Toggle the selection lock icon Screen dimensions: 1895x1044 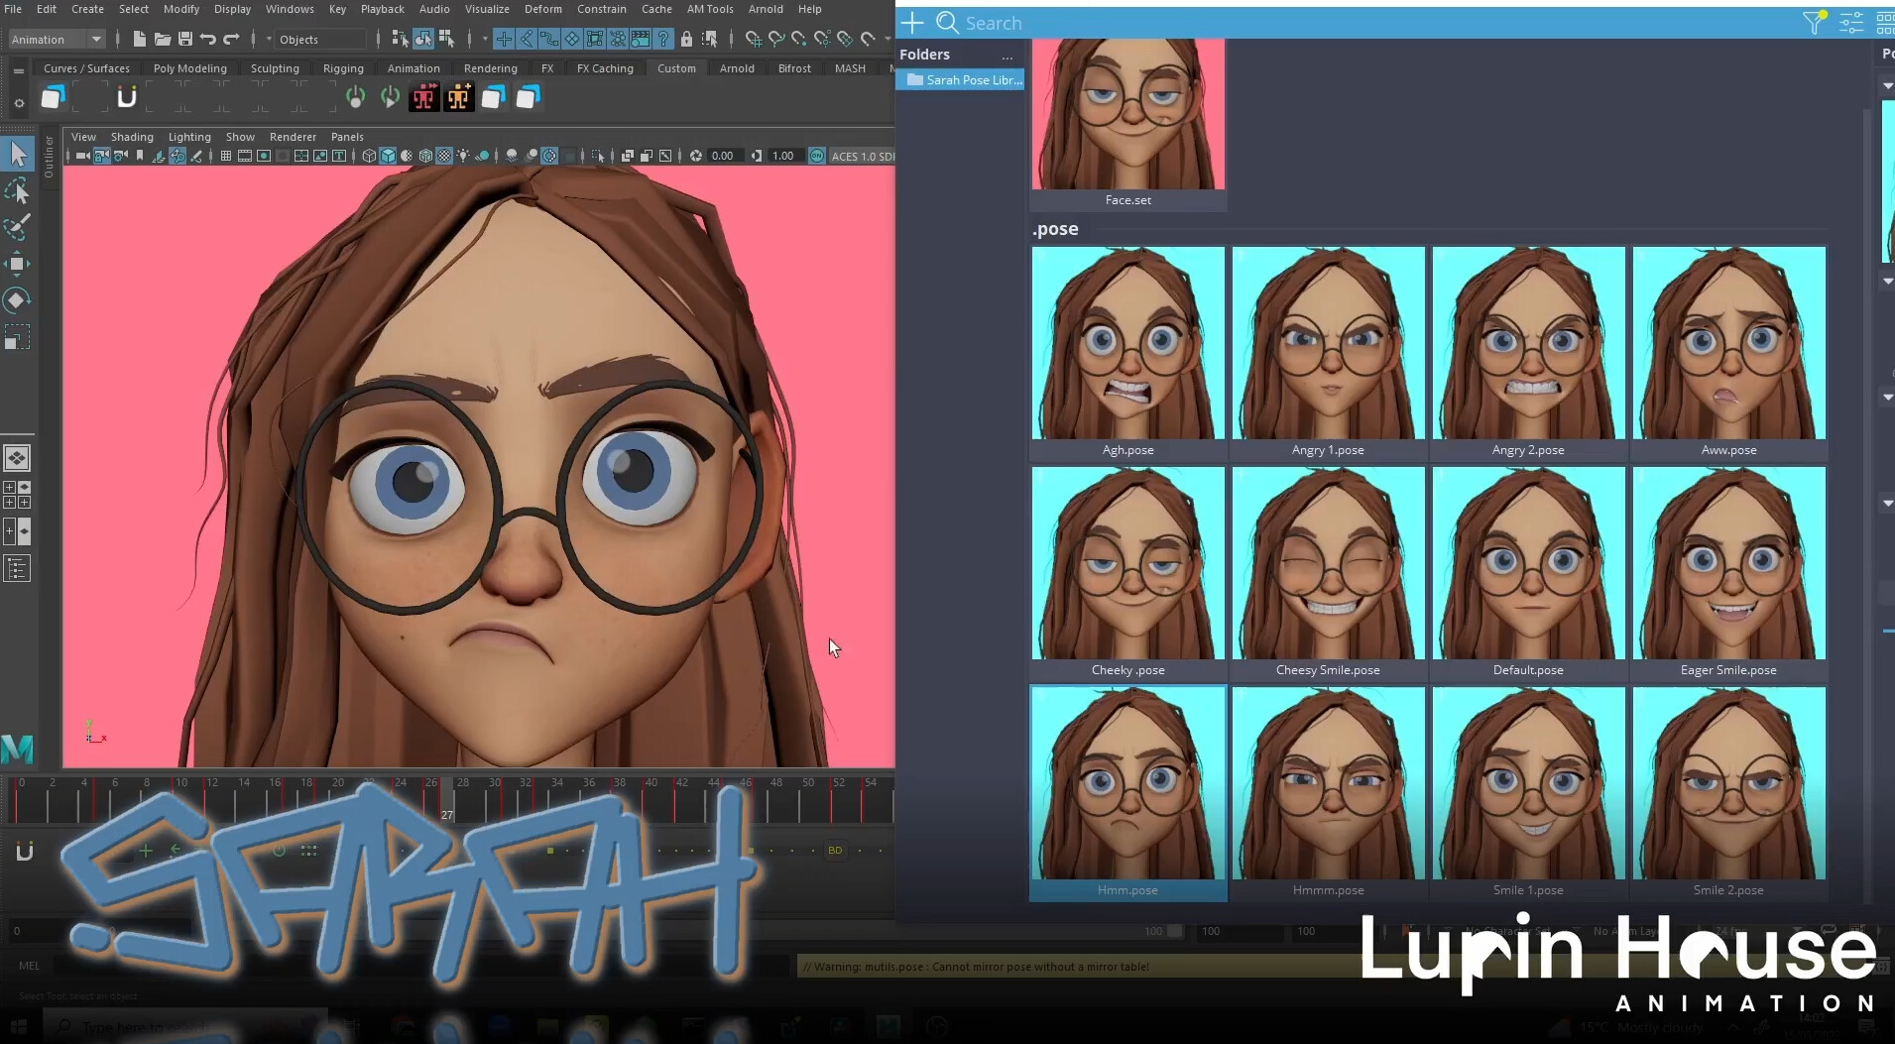tap(685, 39)
